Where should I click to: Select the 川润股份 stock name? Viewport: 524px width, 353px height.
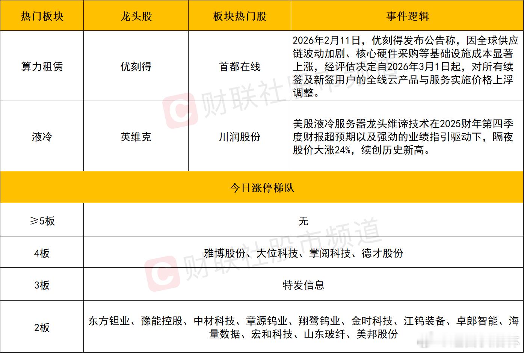239,137
